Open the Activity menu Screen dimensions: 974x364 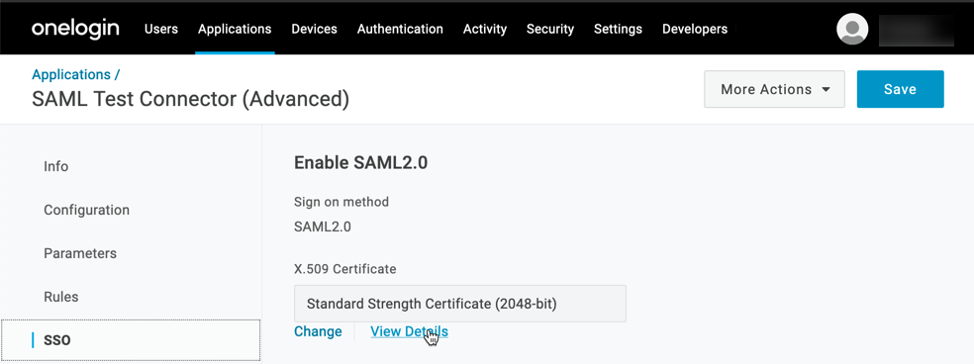point(485,29)
